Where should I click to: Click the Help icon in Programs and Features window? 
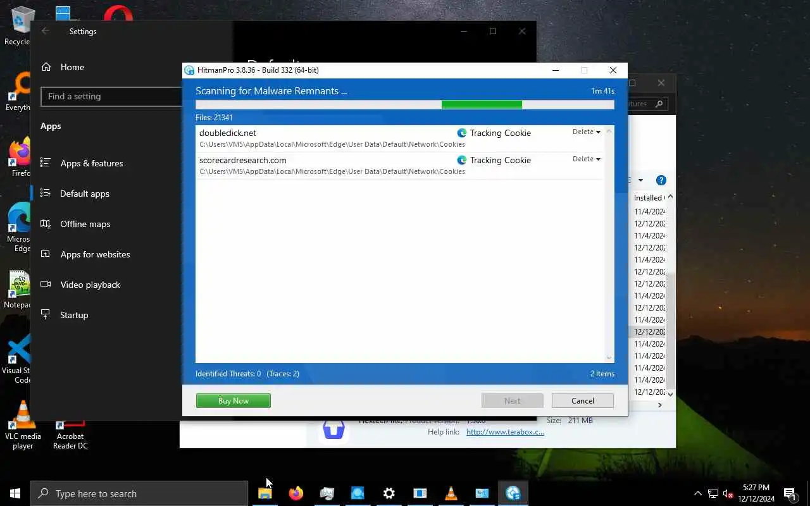point(661,180)
